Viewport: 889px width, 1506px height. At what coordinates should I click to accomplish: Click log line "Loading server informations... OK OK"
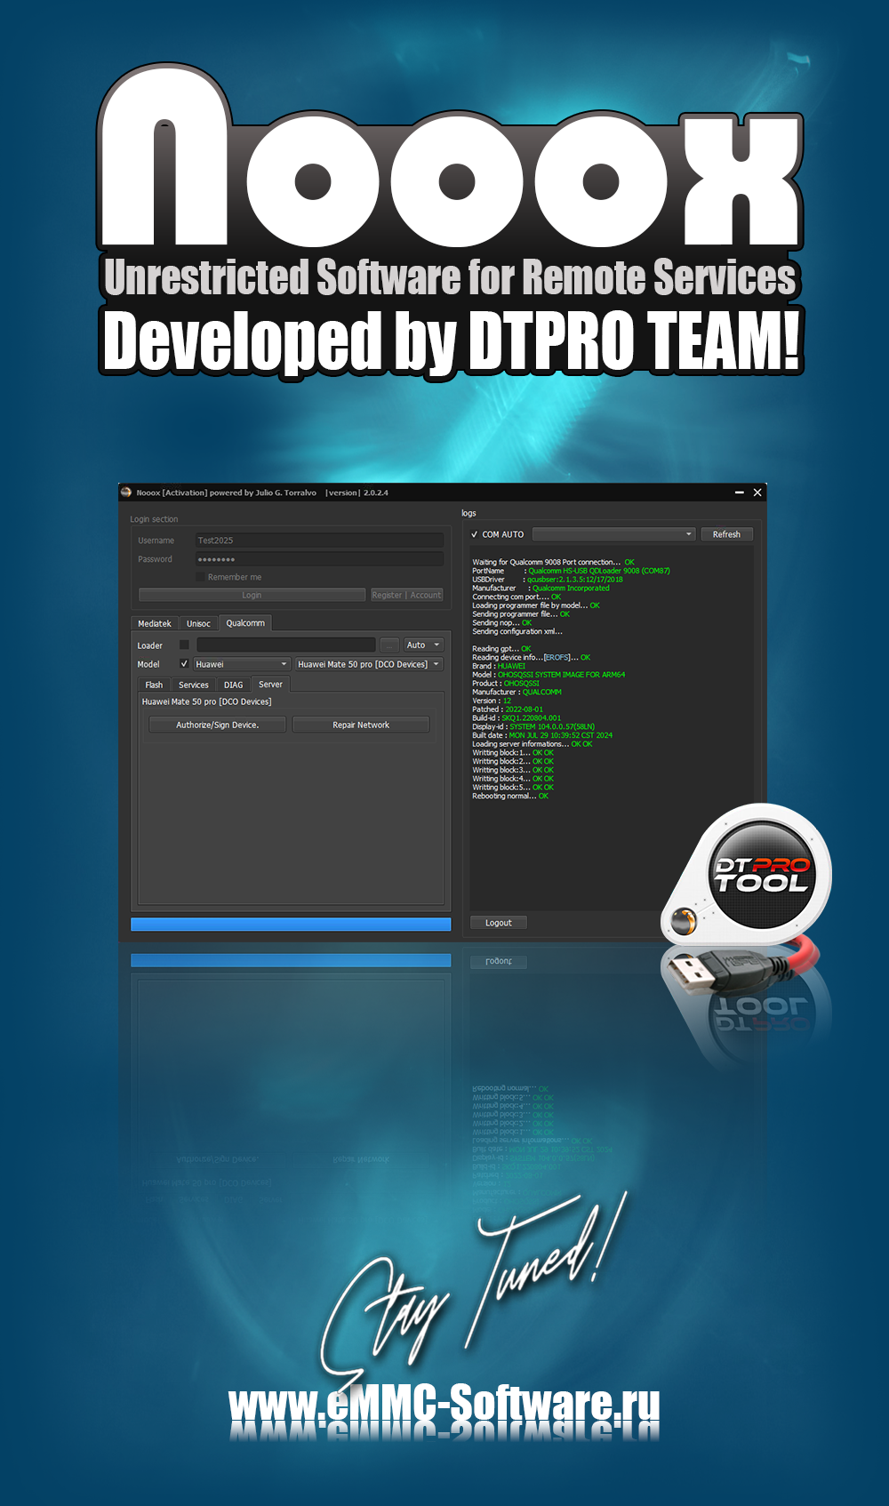pos(533,744)
